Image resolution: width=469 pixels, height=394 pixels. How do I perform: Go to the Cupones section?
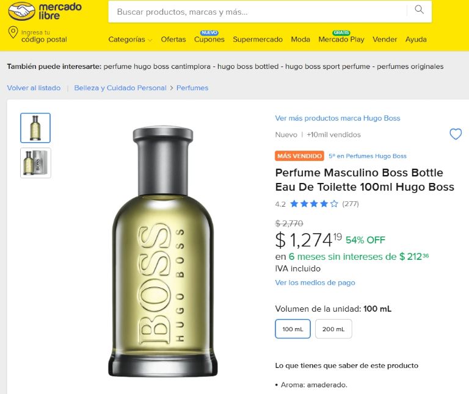(x=209, y=40)
